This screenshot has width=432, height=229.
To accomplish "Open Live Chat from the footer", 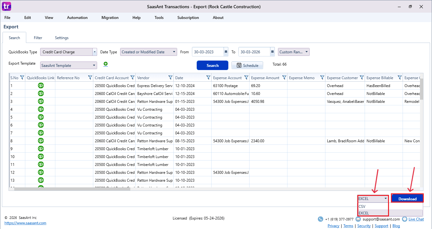I will [416, 219].
